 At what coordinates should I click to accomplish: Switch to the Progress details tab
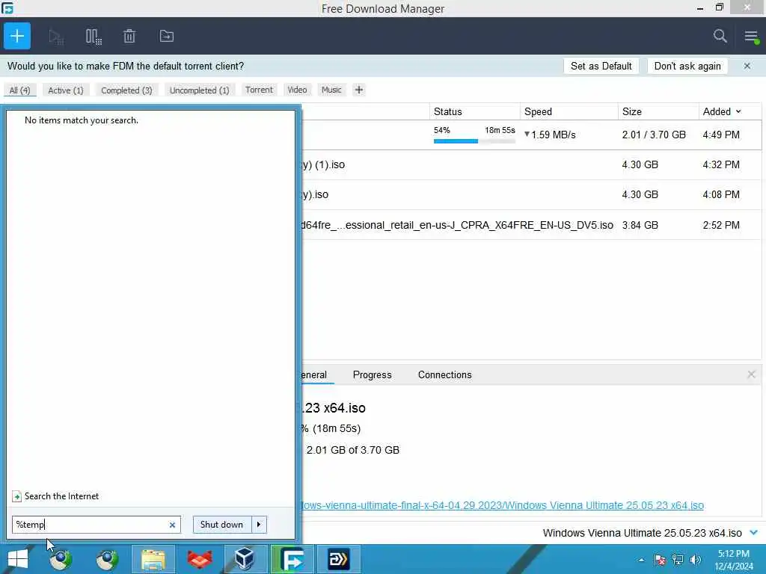pyautogui.click(x=373, y=375)
